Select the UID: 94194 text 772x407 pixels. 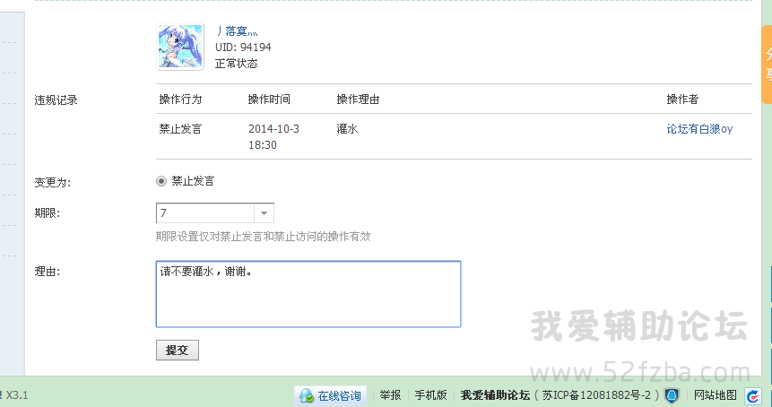tap(243, 48)
